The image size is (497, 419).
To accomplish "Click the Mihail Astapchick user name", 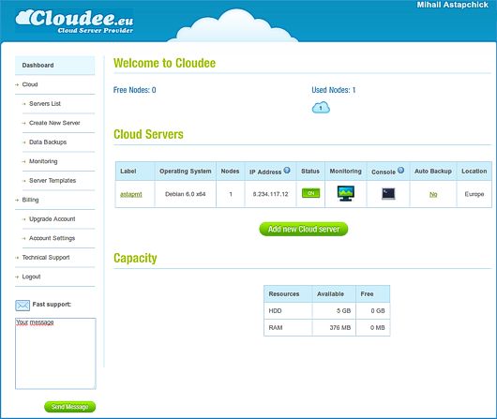I will point(453,5).
